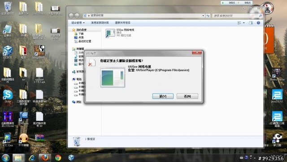Select the 手機 folder on the desktop
This screenshot has height=162, width=287.
click(23, 30)
